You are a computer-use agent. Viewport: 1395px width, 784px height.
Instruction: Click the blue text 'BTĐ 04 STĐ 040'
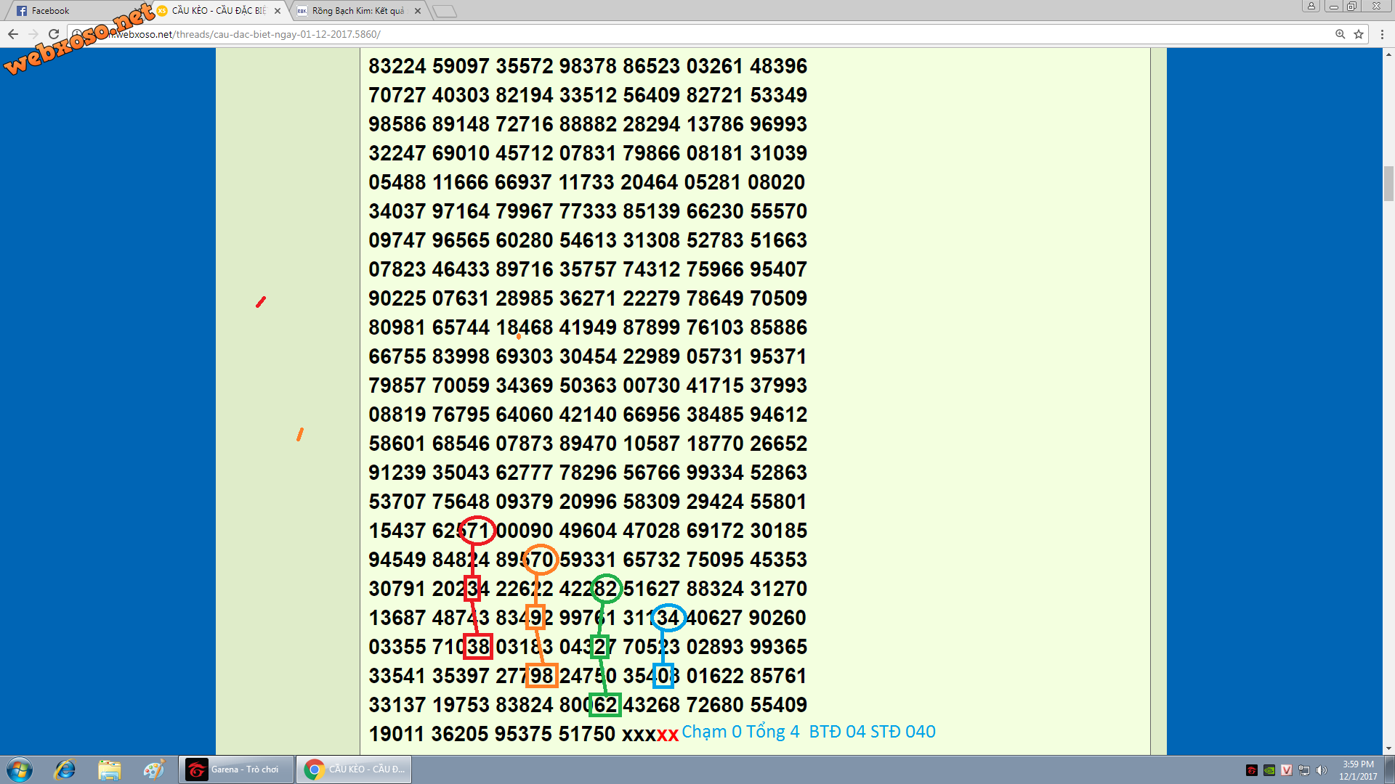coord(872,732)
